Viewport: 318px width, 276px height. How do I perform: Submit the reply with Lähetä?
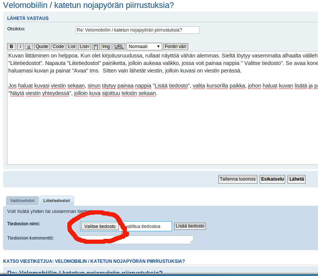pos(297,179)
